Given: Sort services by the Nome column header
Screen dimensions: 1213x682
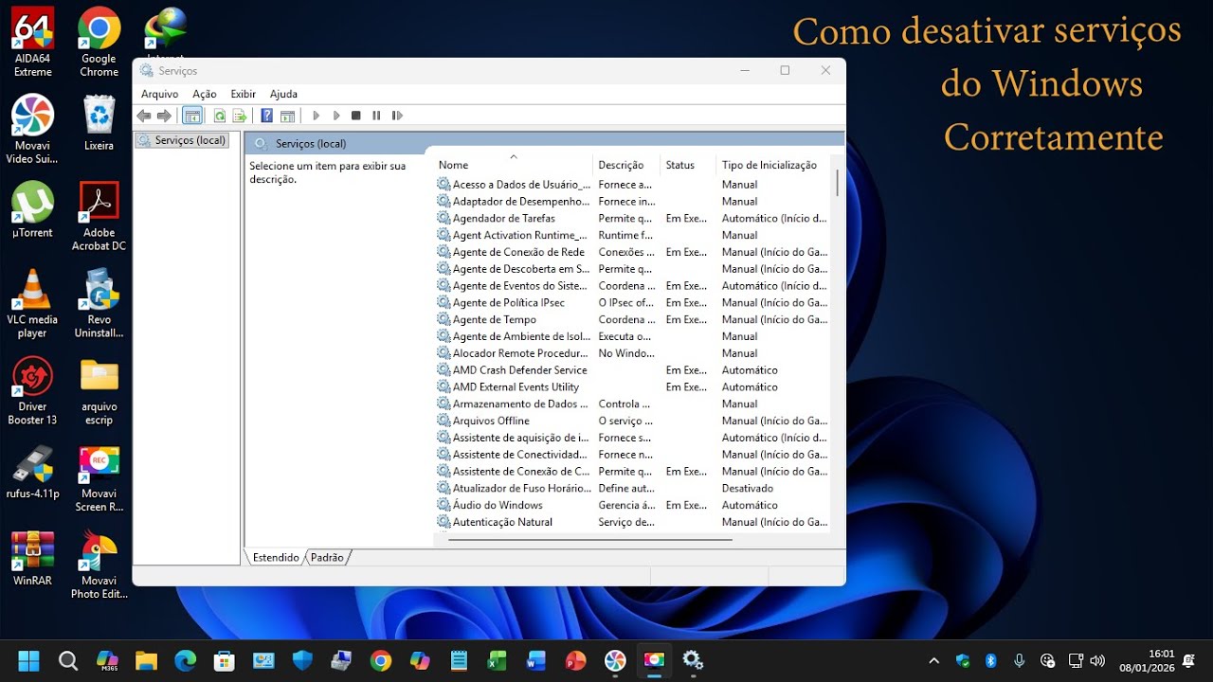Looking at the screenshot, I should [513, 165].
